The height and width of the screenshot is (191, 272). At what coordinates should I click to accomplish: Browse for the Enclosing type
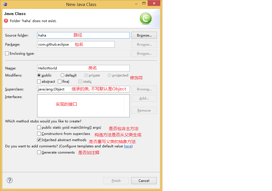[x=144, y=54]
